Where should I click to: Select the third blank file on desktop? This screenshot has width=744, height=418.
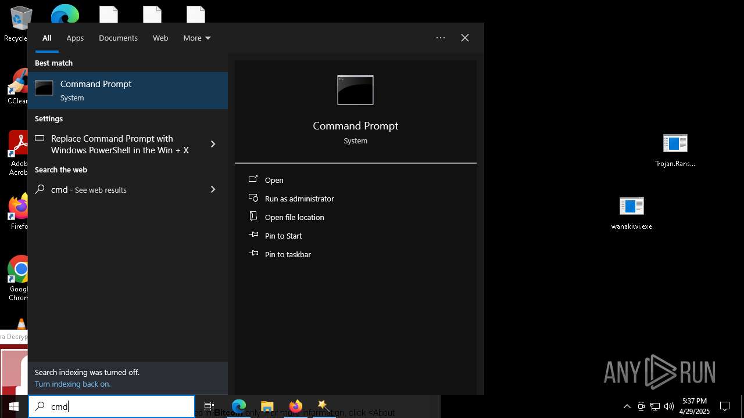(196, 14)
